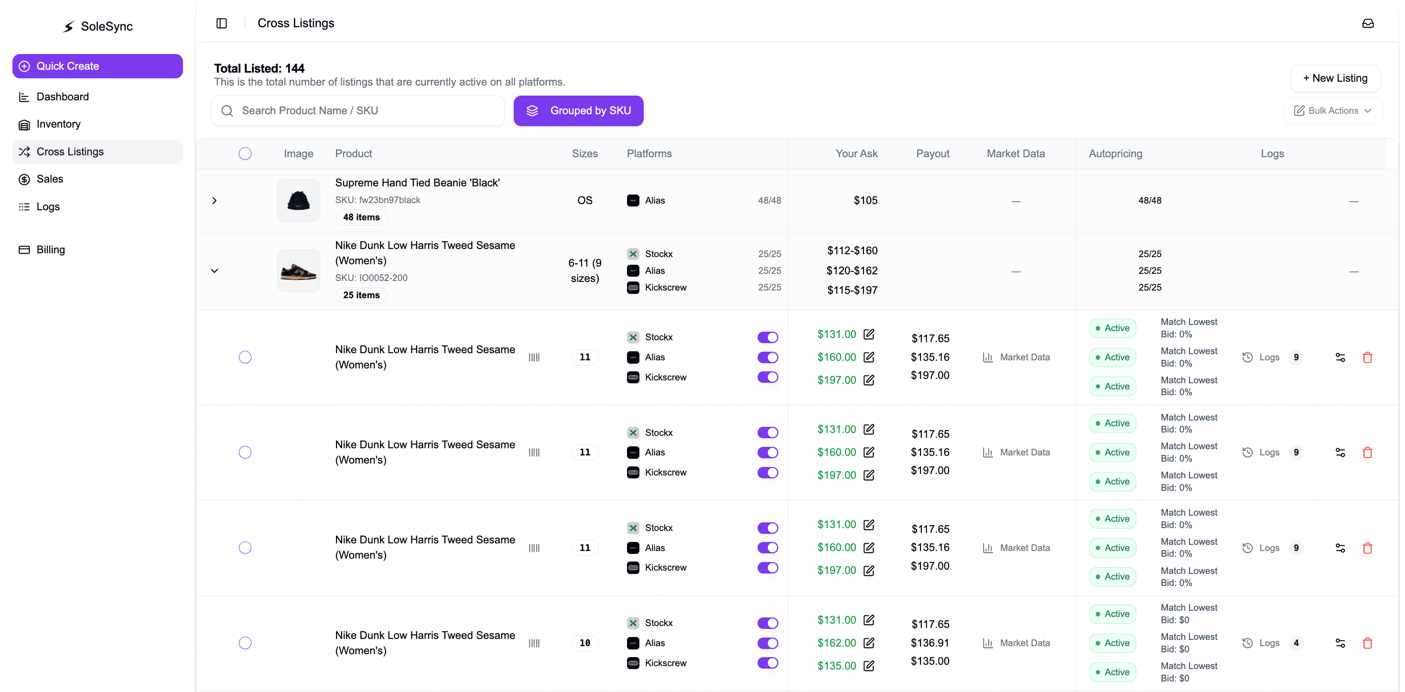Focus the Search Product Name / SKU field
Viewport: 1405px width, 692px height.
tap(358, 111)
